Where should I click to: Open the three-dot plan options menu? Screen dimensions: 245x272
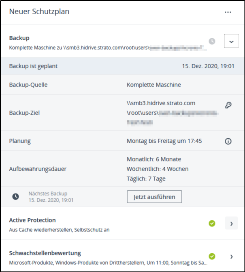(228, 12)
